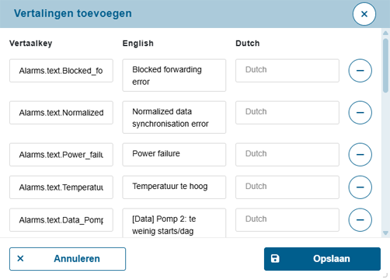Edit English text 'Temperatuur te hoog'
This screenshot has width=390, height=280.
click(x=174, y=187)
